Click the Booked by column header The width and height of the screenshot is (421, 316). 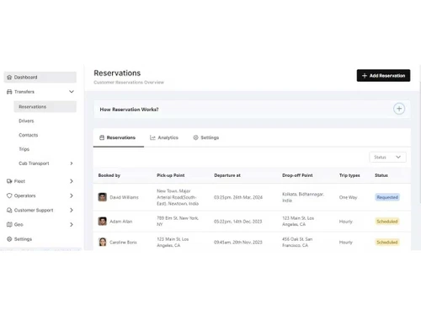pos(109,175)
